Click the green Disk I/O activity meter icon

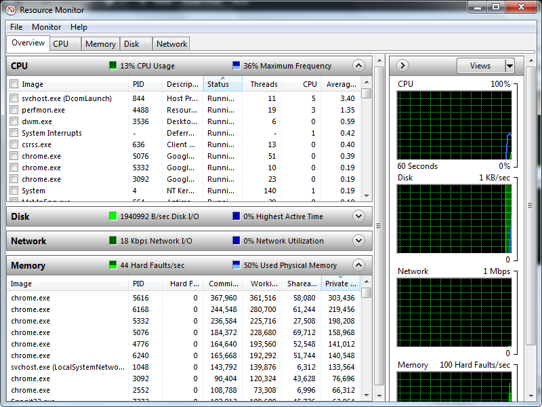113,216
